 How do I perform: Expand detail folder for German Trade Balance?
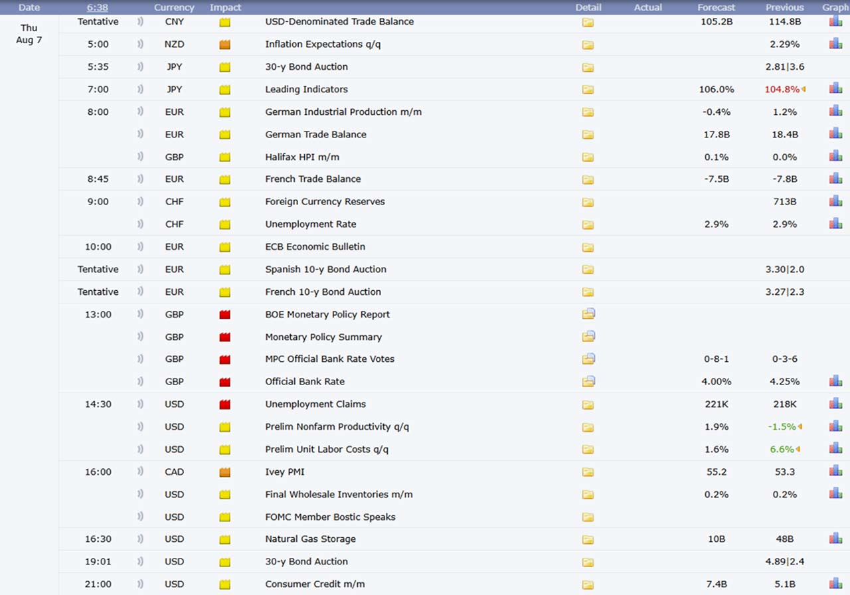[x=588, y=135]
